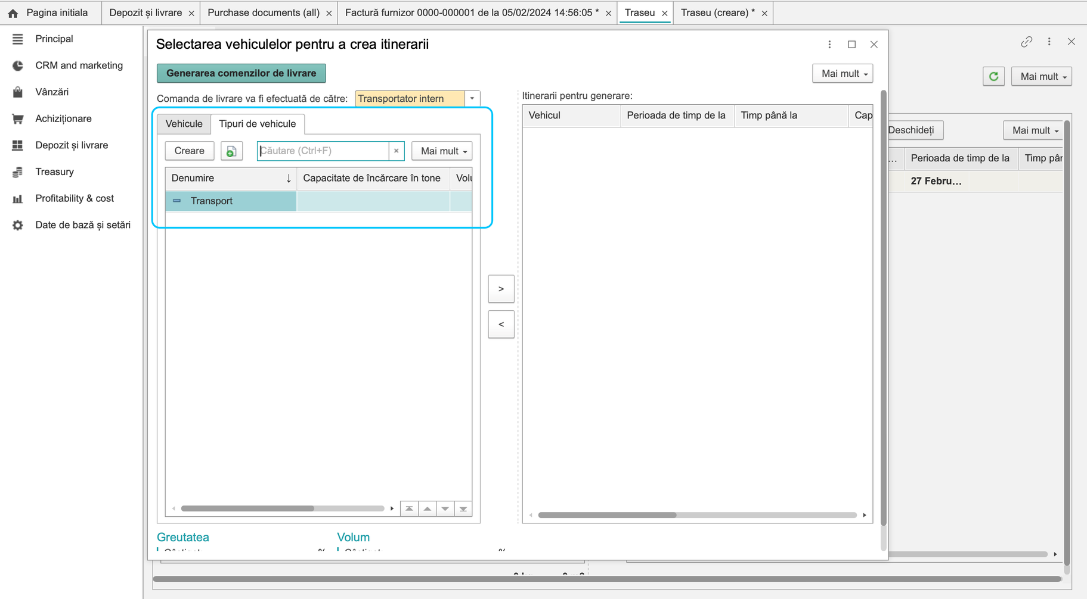This screenshot has width=1087, height=599.
Task: Click the copy-create icon next to Creare
Action: (231, 151)
